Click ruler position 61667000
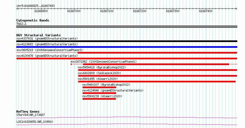Screen dimensions: 245x128 74,11
